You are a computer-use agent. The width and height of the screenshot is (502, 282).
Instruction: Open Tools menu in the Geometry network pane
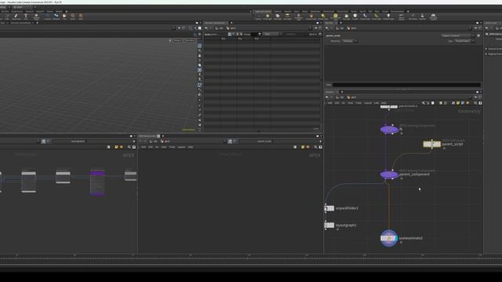coord(358,103)
